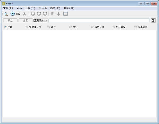159x124 pixels.
Task: Open the ABC term explorer tool
Action: [x=19, y=13]
